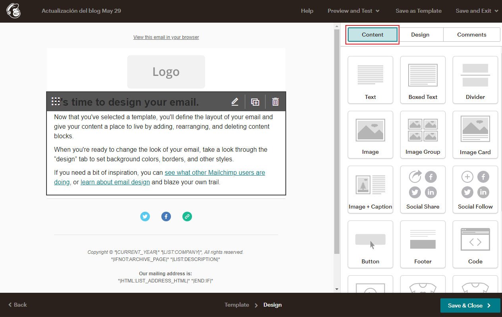Follow see what other Mailchimp users are doing link
Screen dimensions: 502x317
[x=159, y=178]
